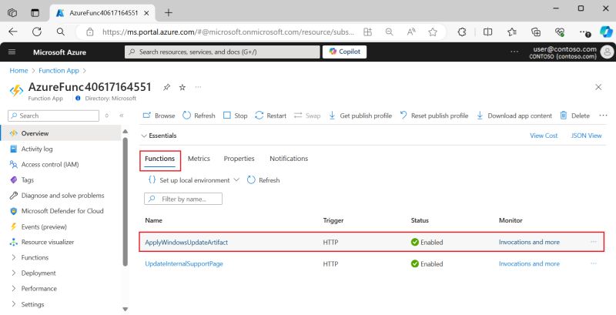
Task: Open Set up local environment dropdown
Action: [193, 180]
